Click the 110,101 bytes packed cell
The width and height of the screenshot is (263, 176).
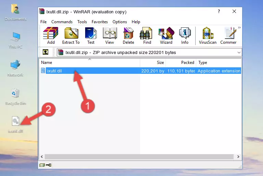pos(181,71)
